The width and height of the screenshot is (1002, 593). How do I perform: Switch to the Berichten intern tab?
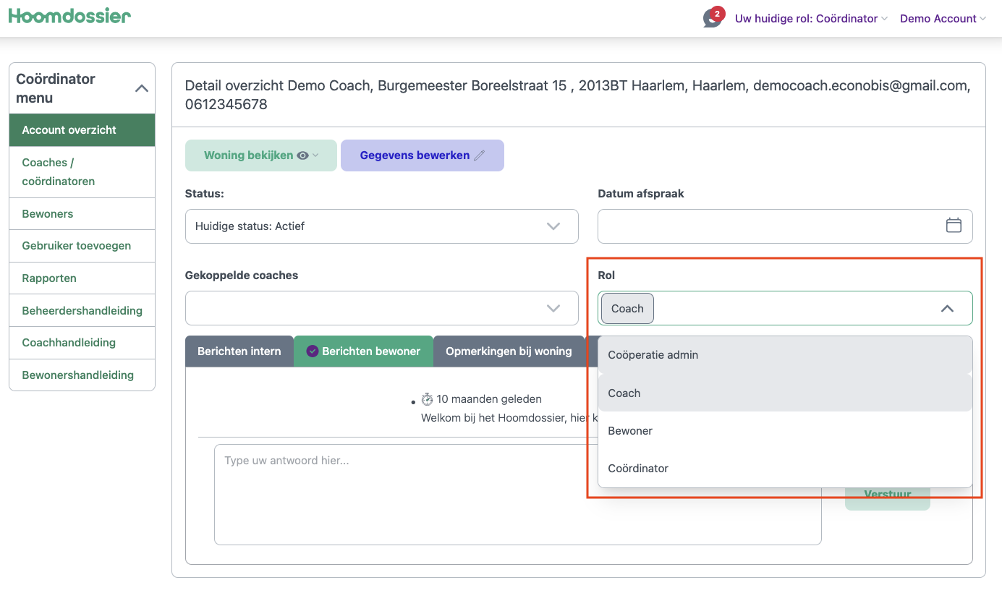(239, 351)
